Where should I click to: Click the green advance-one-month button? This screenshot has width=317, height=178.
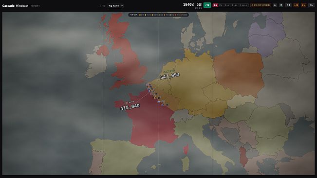point(207,5)
